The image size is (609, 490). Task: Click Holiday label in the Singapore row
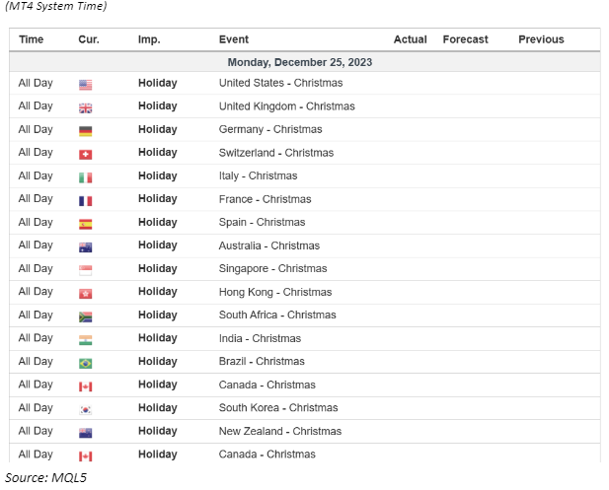tap(158, 269)
